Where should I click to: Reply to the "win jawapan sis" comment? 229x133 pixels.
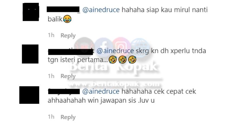pyautogui.click(x=68, y=117)
